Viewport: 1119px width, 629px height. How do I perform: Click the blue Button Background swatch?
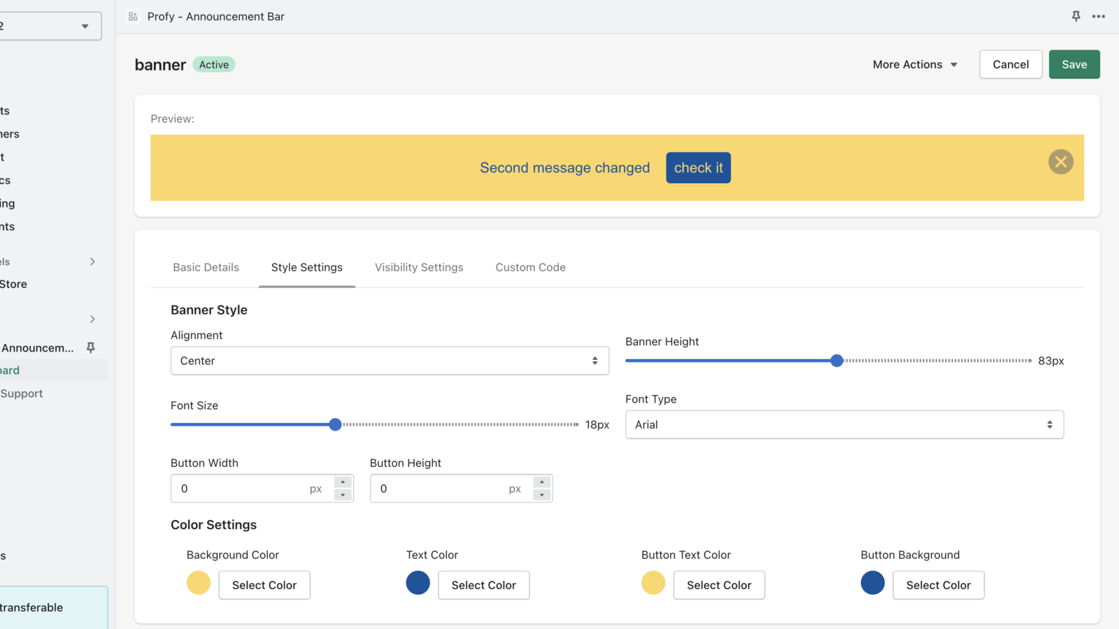(873, 583)
